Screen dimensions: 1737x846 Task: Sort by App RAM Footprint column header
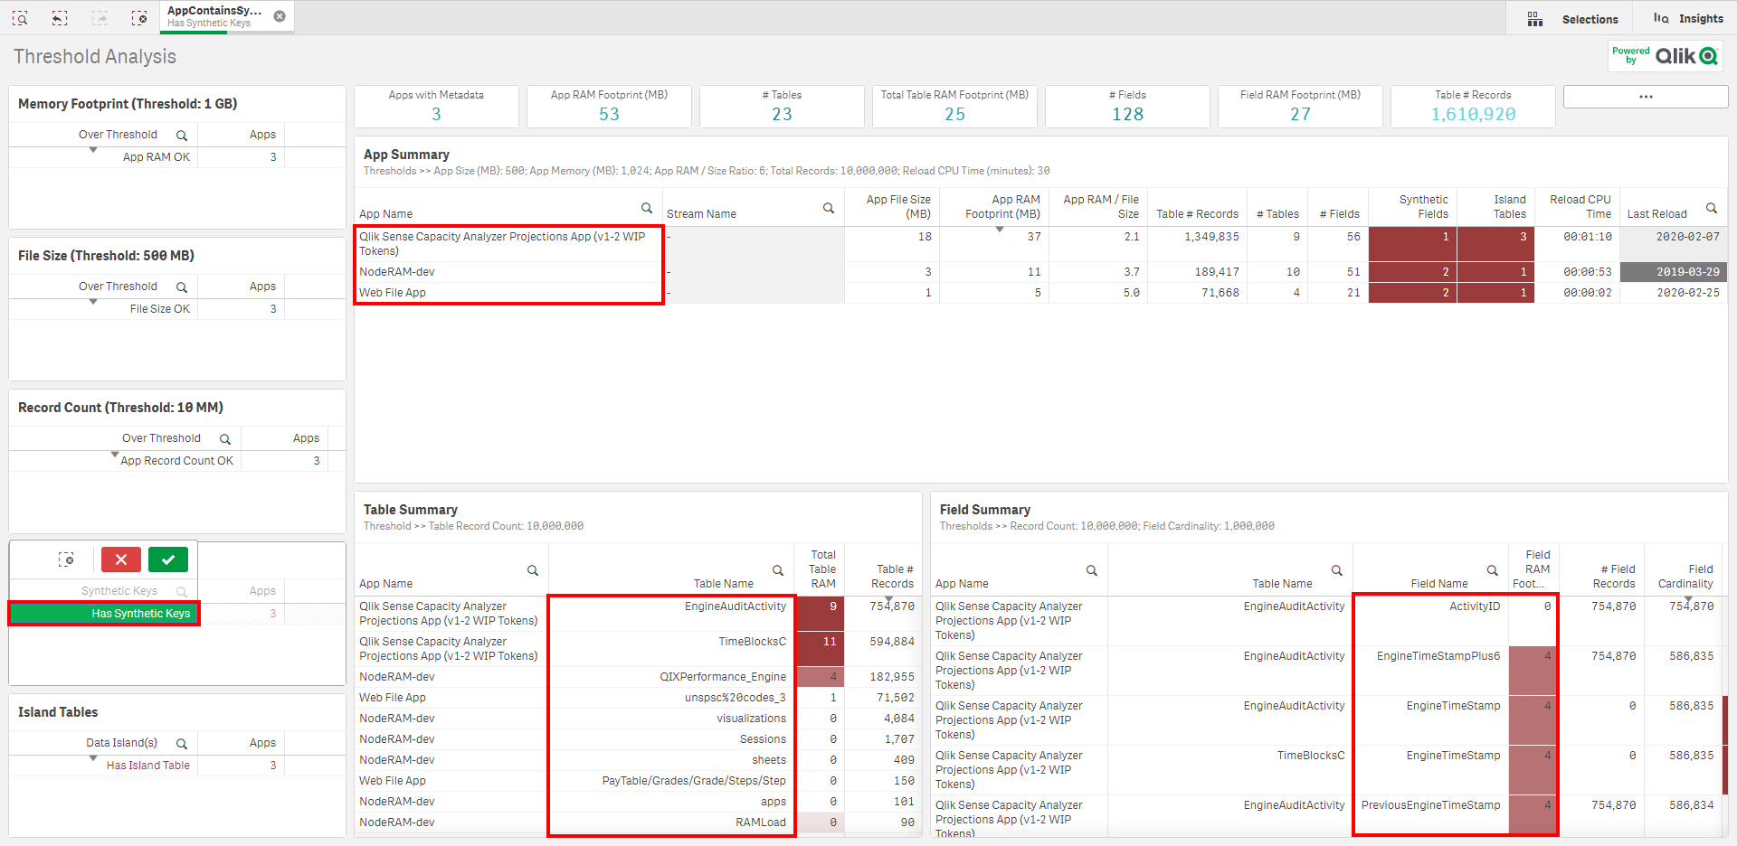tap(1001, 207)
